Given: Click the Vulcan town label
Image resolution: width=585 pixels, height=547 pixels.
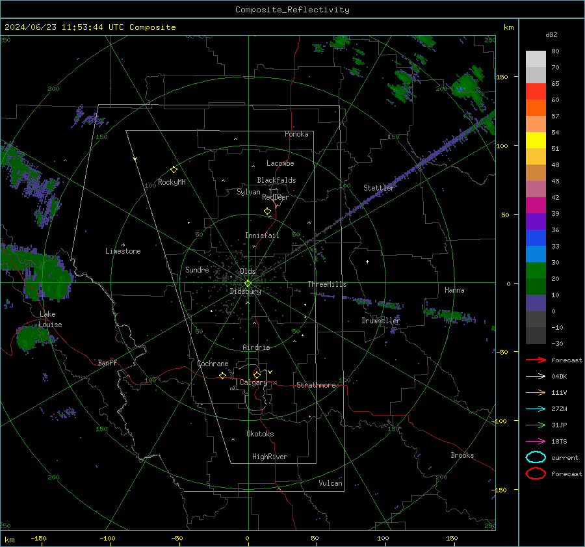Looking at the screenshot, I should (x=331, y=483).
